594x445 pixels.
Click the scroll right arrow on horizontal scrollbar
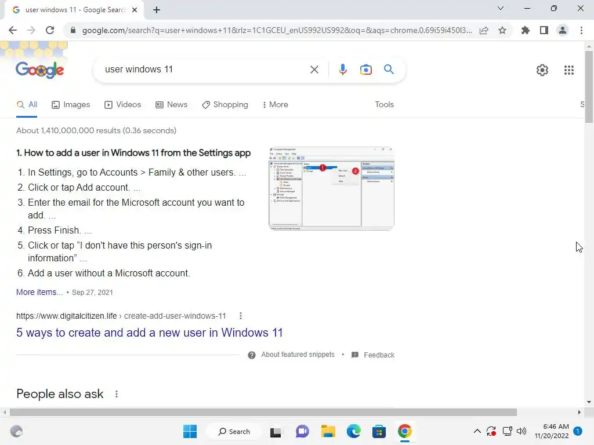[x=579, y=412]
